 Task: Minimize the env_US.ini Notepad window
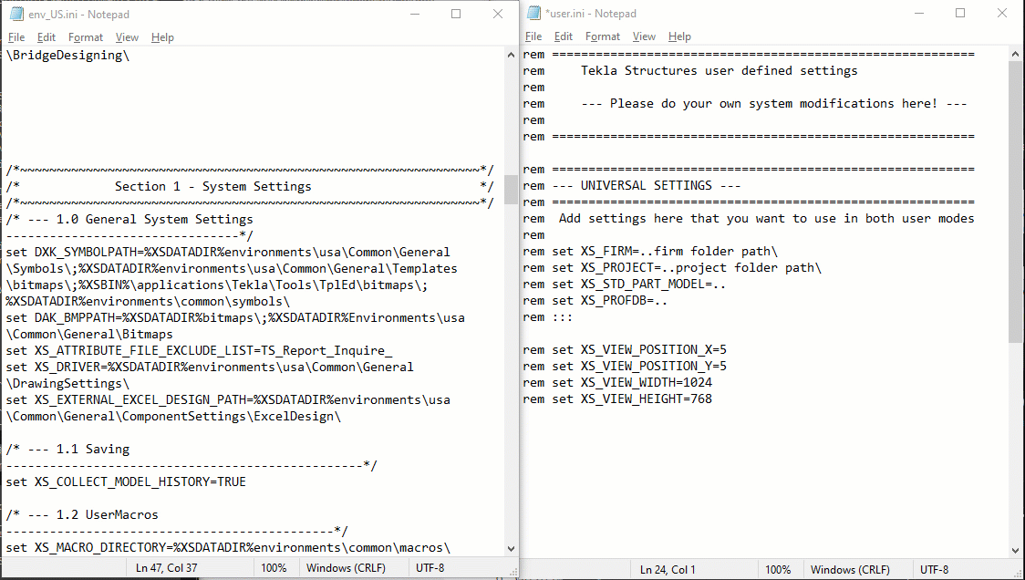414,15
